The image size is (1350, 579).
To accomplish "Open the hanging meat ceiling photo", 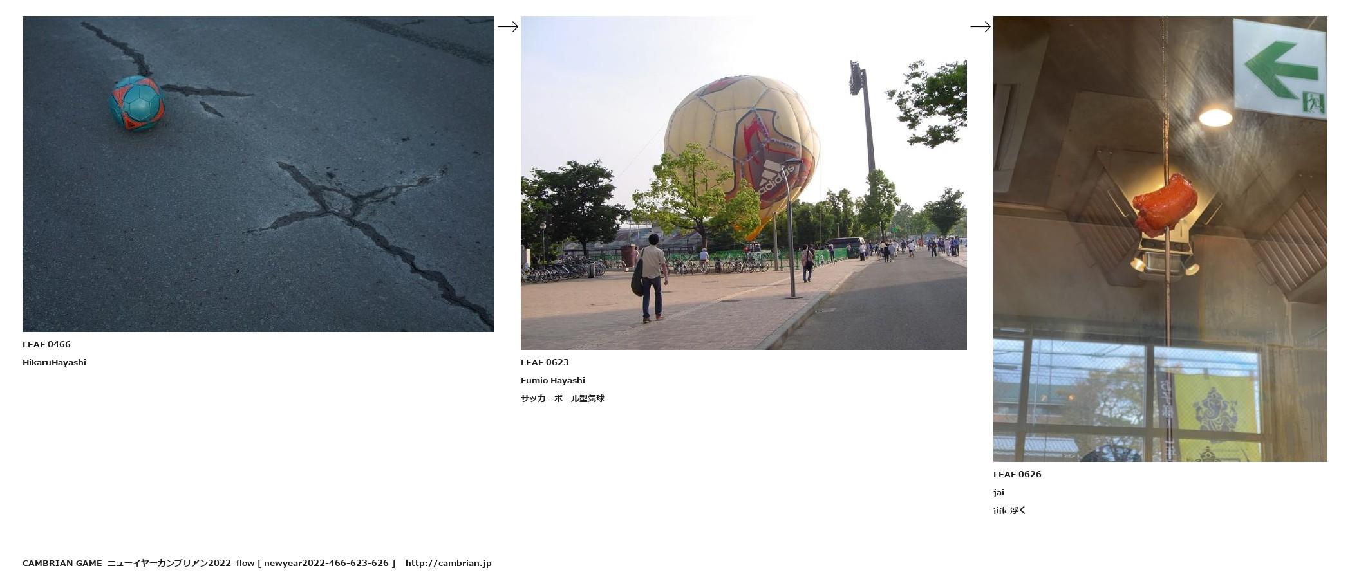I will 1160,239.
